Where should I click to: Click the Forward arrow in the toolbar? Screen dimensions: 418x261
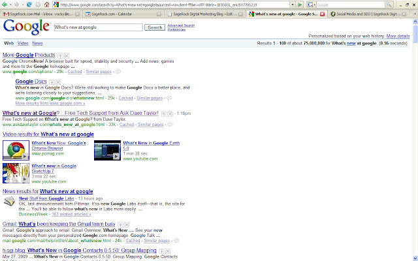click(x=17, y=5)
